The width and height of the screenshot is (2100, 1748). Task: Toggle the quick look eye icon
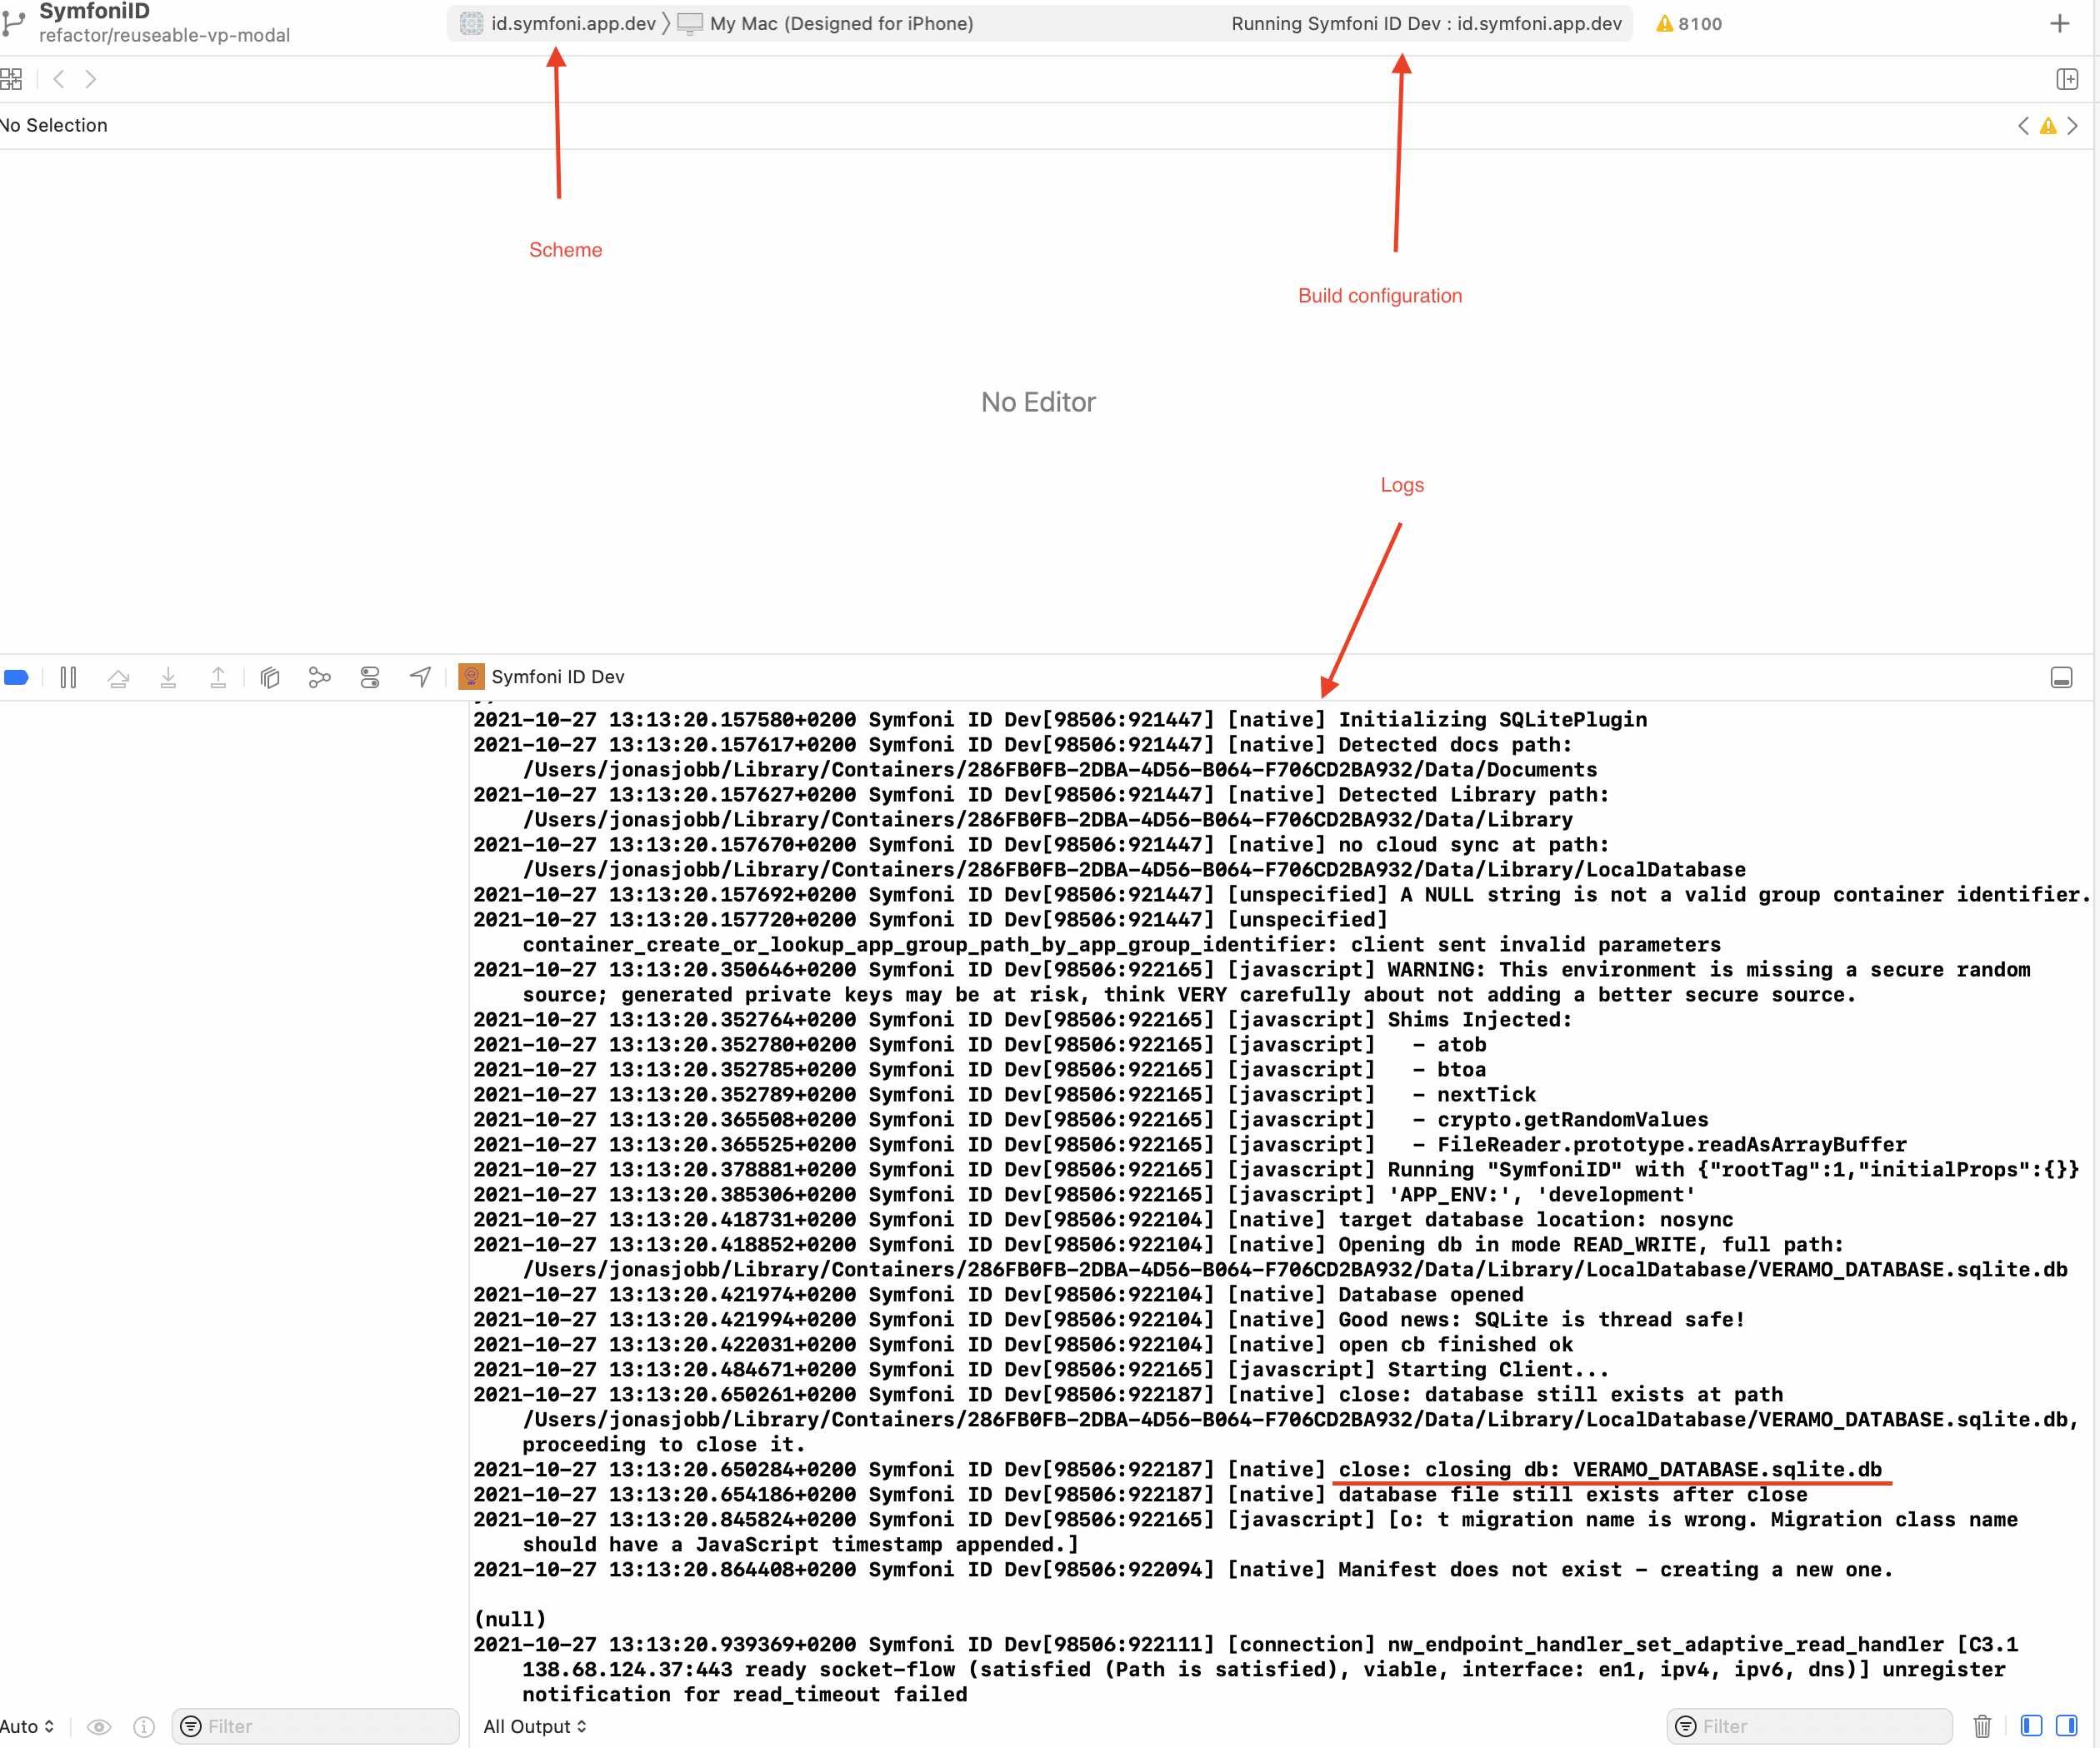tap(99, 1727)
